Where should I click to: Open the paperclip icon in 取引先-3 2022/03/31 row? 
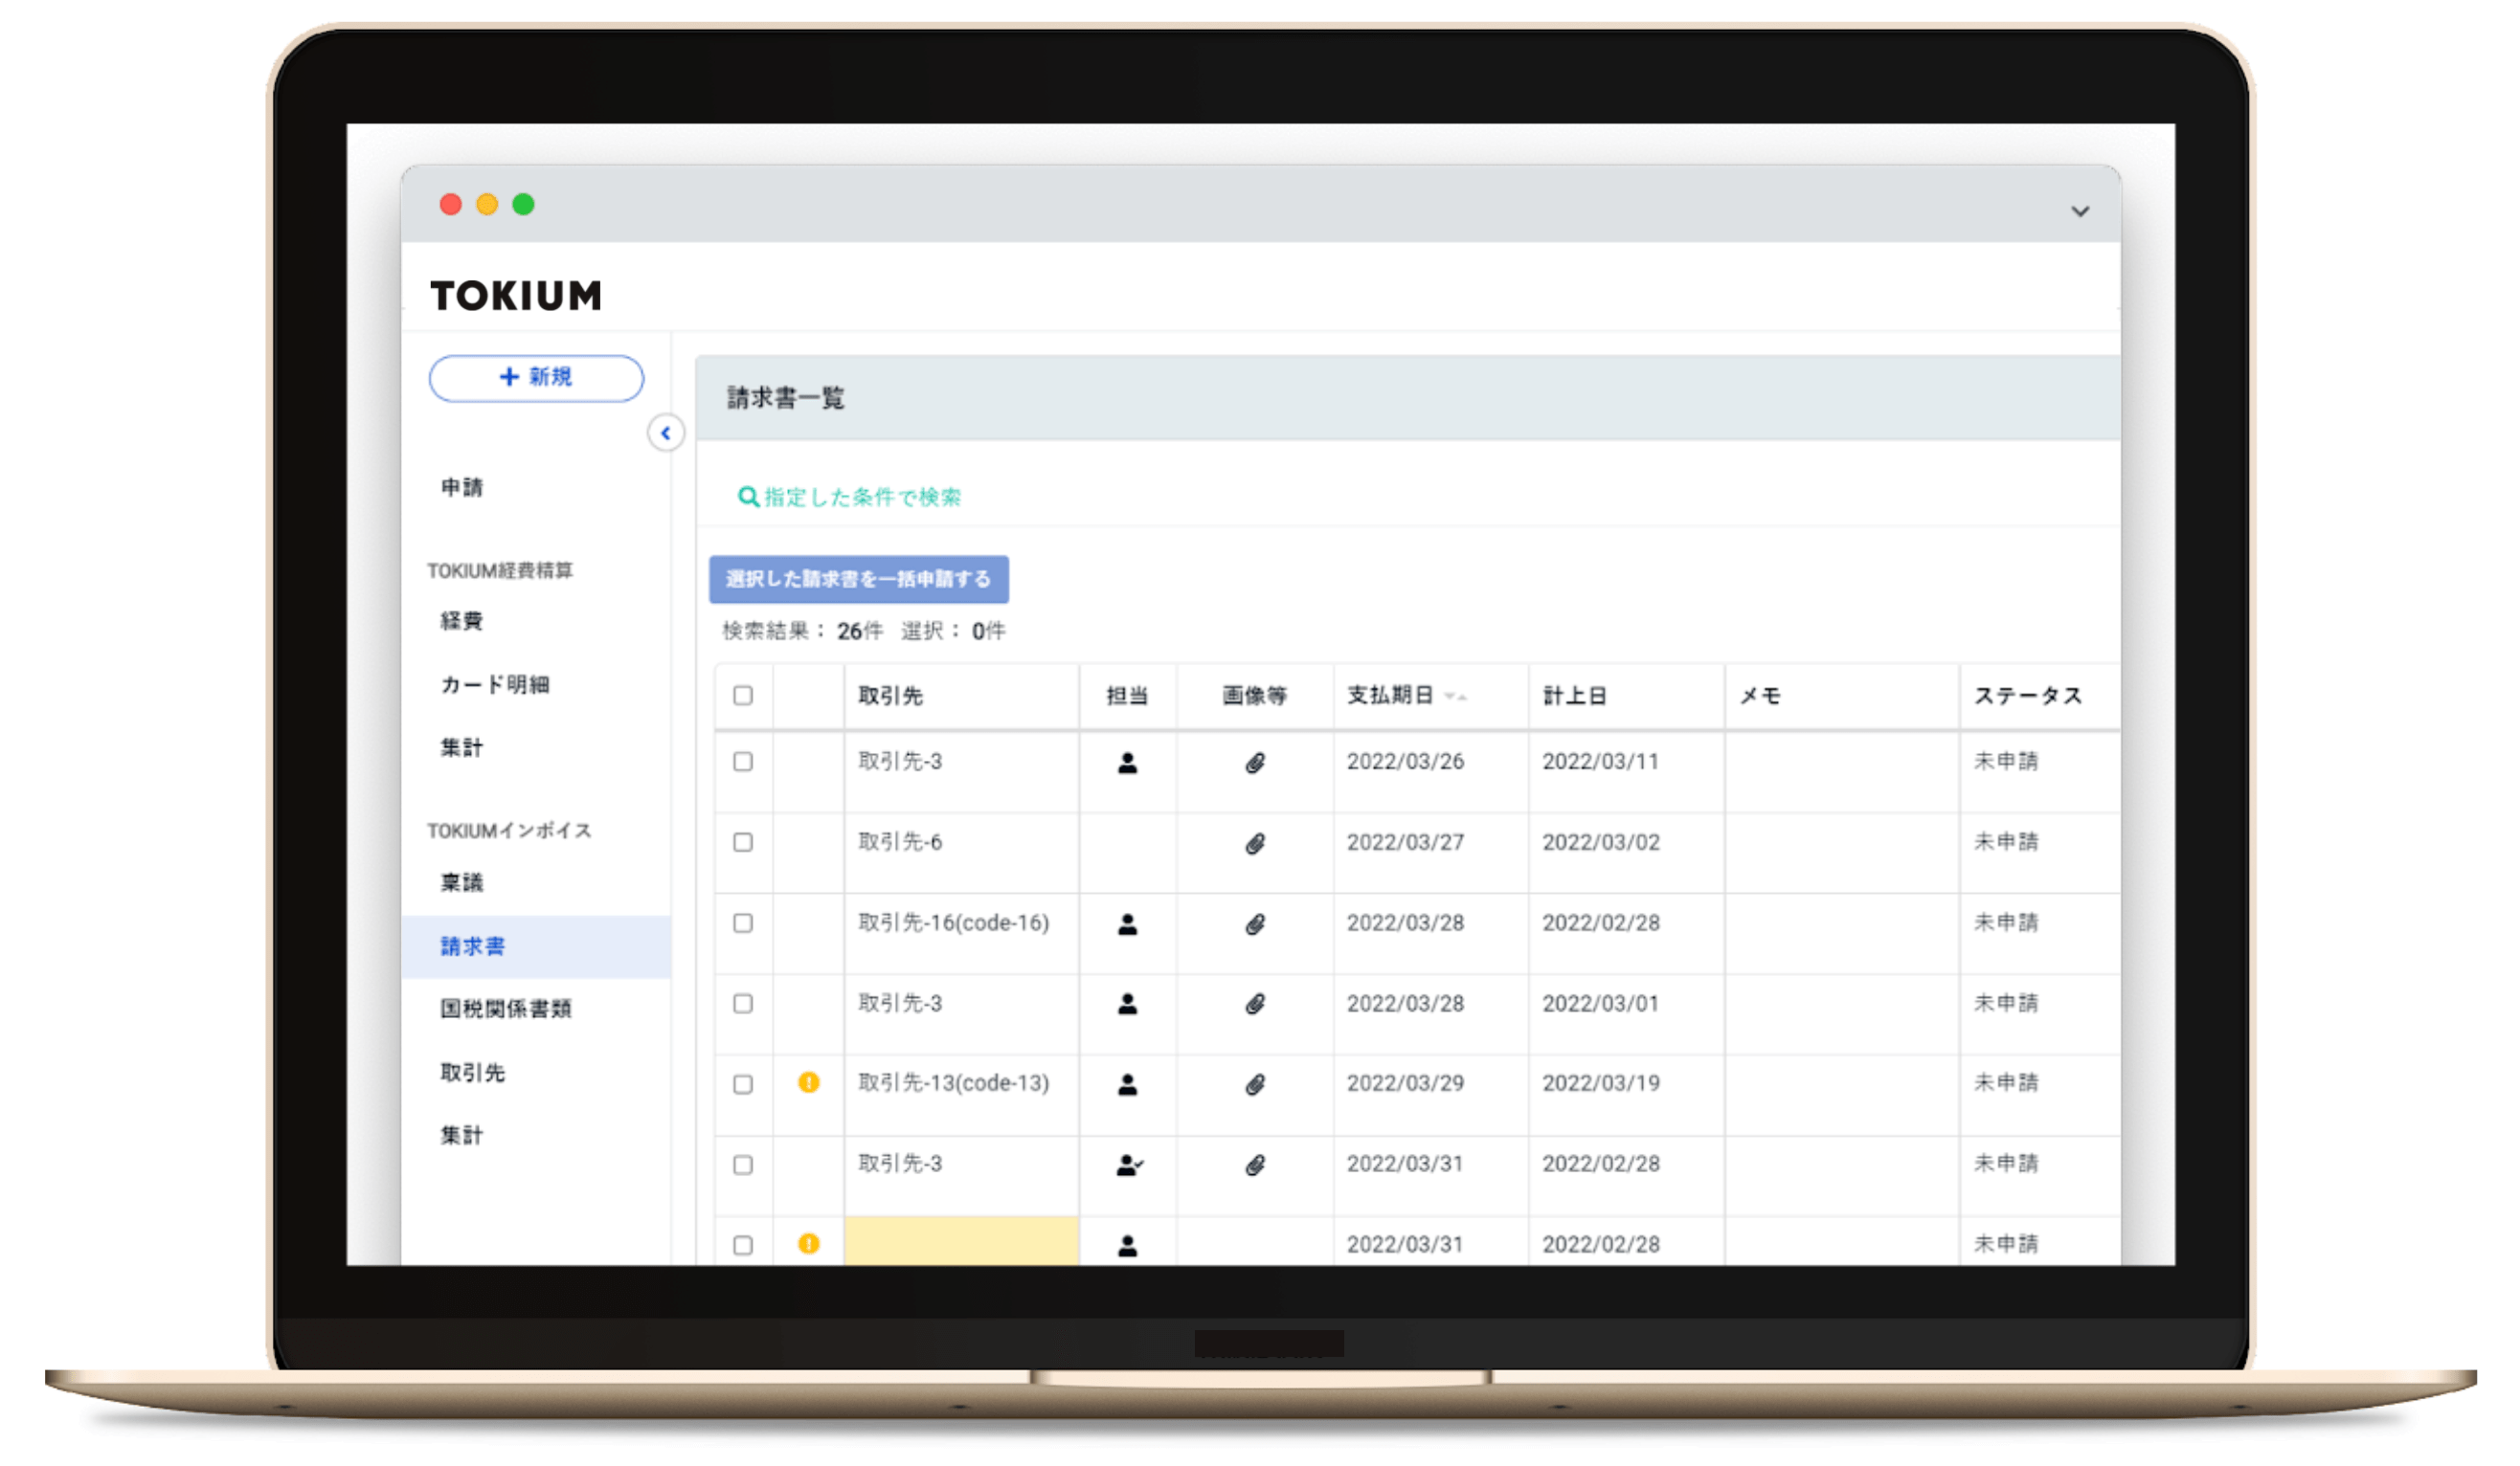coord(1255,1166)
